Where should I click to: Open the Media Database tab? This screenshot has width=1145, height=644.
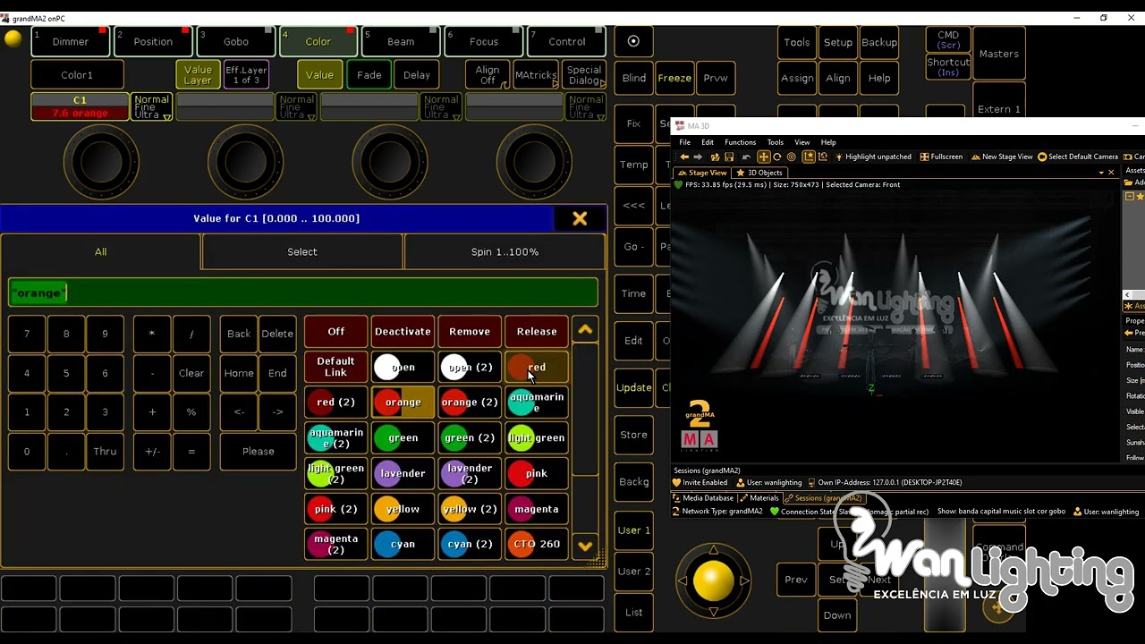[703, 498]
